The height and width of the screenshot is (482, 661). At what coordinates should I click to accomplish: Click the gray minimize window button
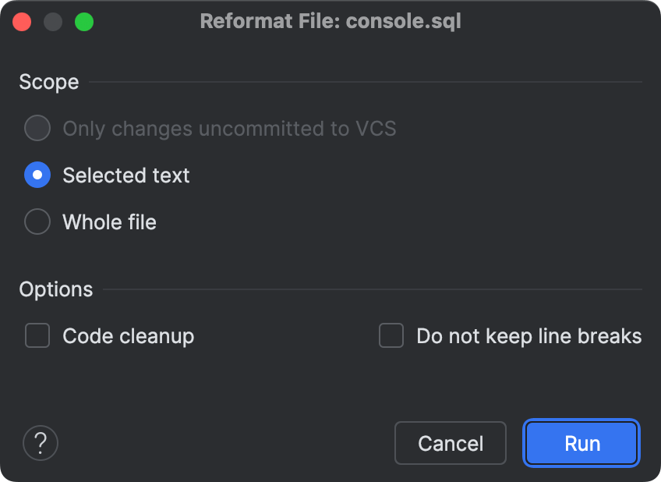[53, 22]
